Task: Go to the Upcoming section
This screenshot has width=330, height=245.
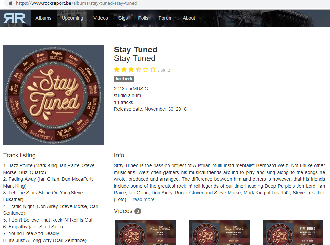Action: pyautogui.click(x=73, y=18)
